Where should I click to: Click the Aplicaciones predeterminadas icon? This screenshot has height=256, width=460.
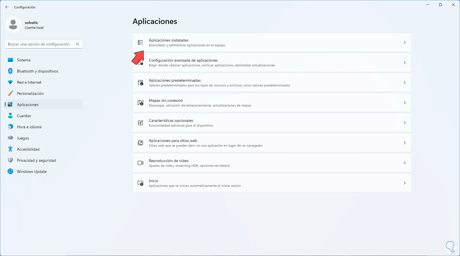point(140,83)
